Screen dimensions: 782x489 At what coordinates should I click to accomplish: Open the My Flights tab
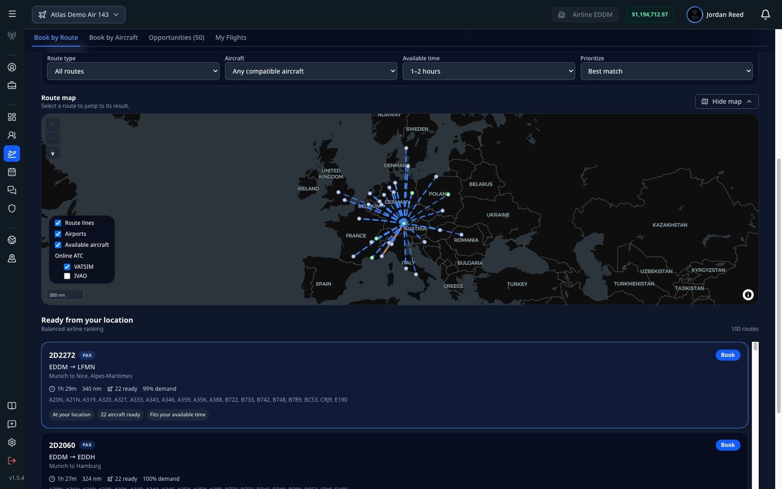point(231,37)
